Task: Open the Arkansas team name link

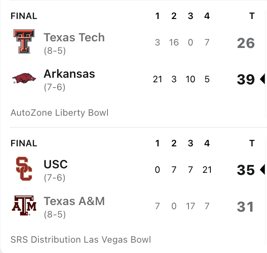Action: tap(69, 74)
